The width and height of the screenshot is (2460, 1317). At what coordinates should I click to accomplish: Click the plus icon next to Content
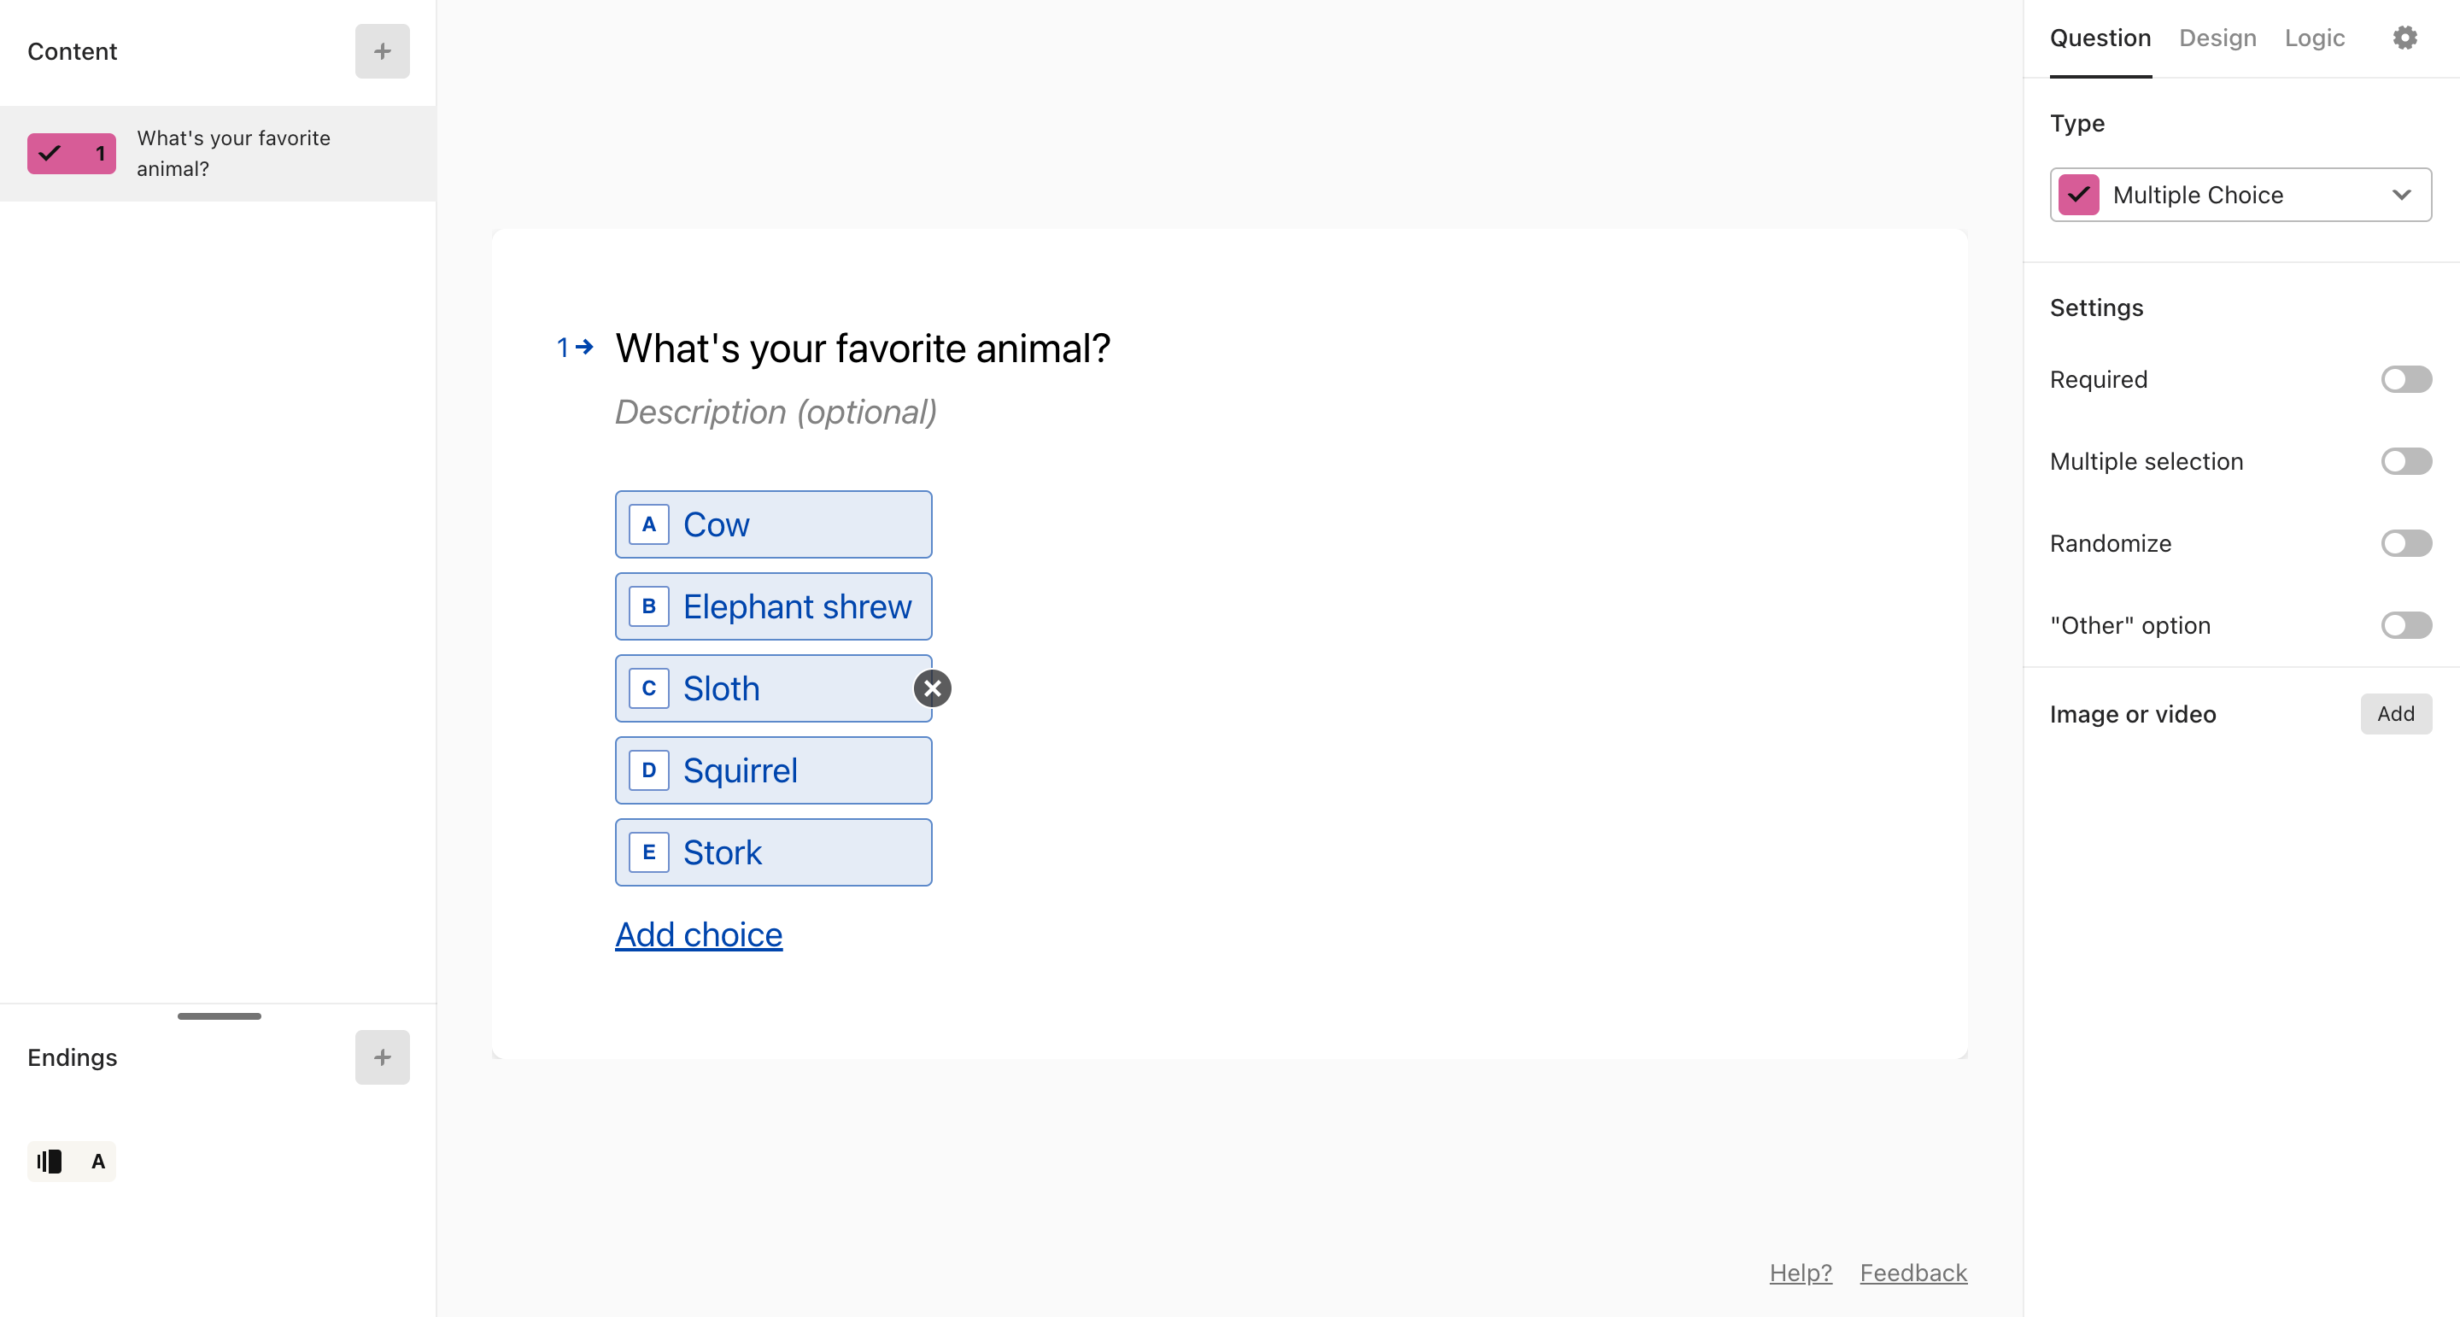[x=382, y=51]
